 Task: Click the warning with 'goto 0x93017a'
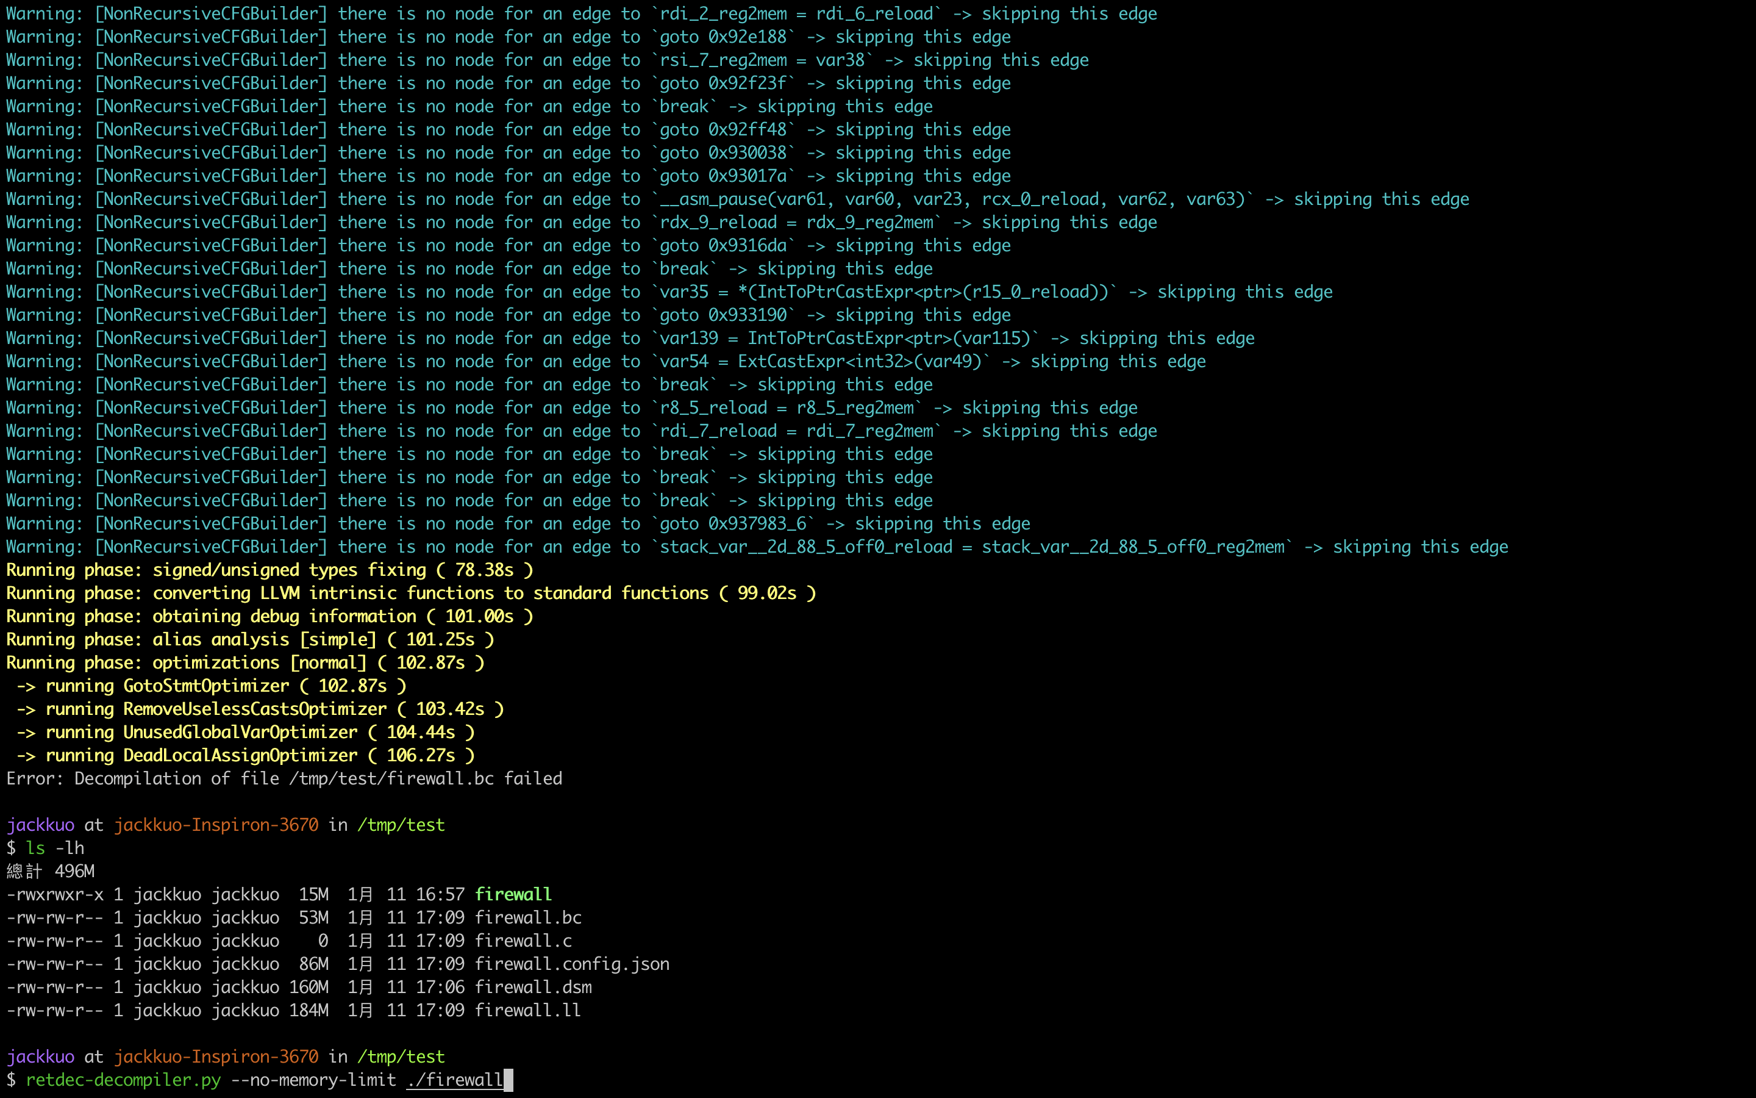click(x=508, y=176)
